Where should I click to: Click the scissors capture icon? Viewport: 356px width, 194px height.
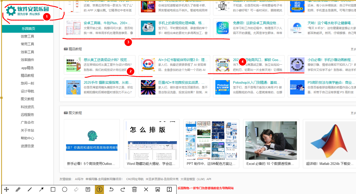[158, 190]
